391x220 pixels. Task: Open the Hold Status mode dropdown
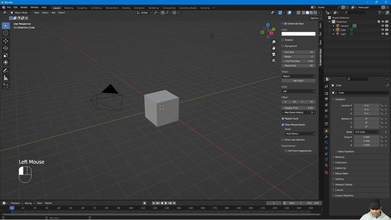(x=300, y=134)
